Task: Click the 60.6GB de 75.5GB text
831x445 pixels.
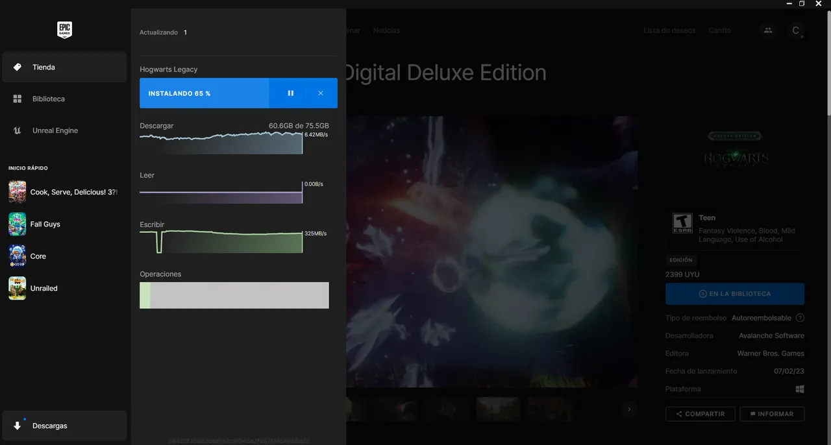Action: pos(299,126)
